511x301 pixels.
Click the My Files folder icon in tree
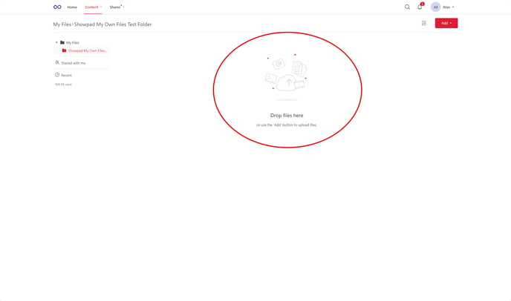(62, 43)
